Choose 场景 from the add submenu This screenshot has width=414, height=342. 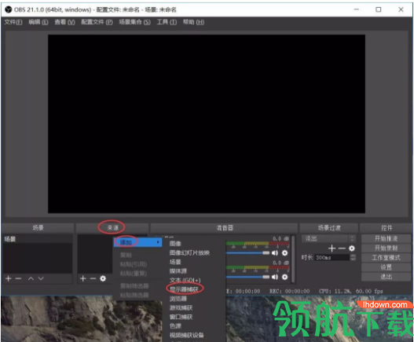pyautogui.click(x=175, y=262)
